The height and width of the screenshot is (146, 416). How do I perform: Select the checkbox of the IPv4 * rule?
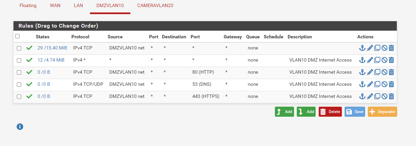19,60
